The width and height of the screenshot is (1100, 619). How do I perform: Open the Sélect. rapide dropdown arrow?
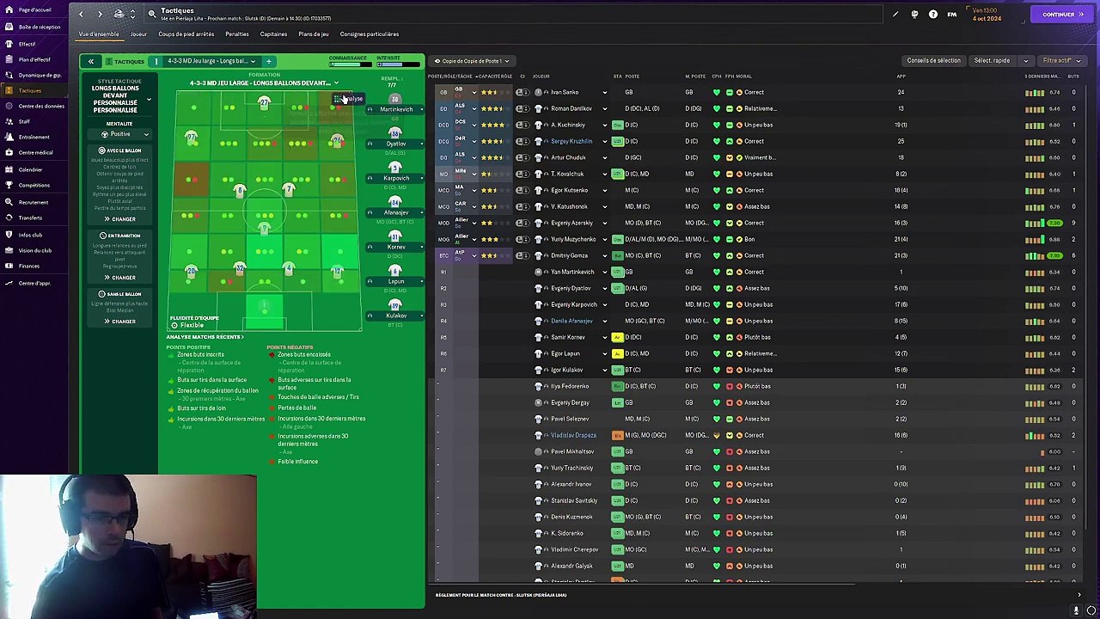1025,61
